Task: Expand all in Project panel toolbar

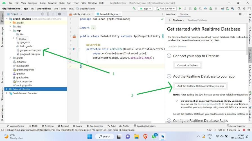Action: pos(48,14)
